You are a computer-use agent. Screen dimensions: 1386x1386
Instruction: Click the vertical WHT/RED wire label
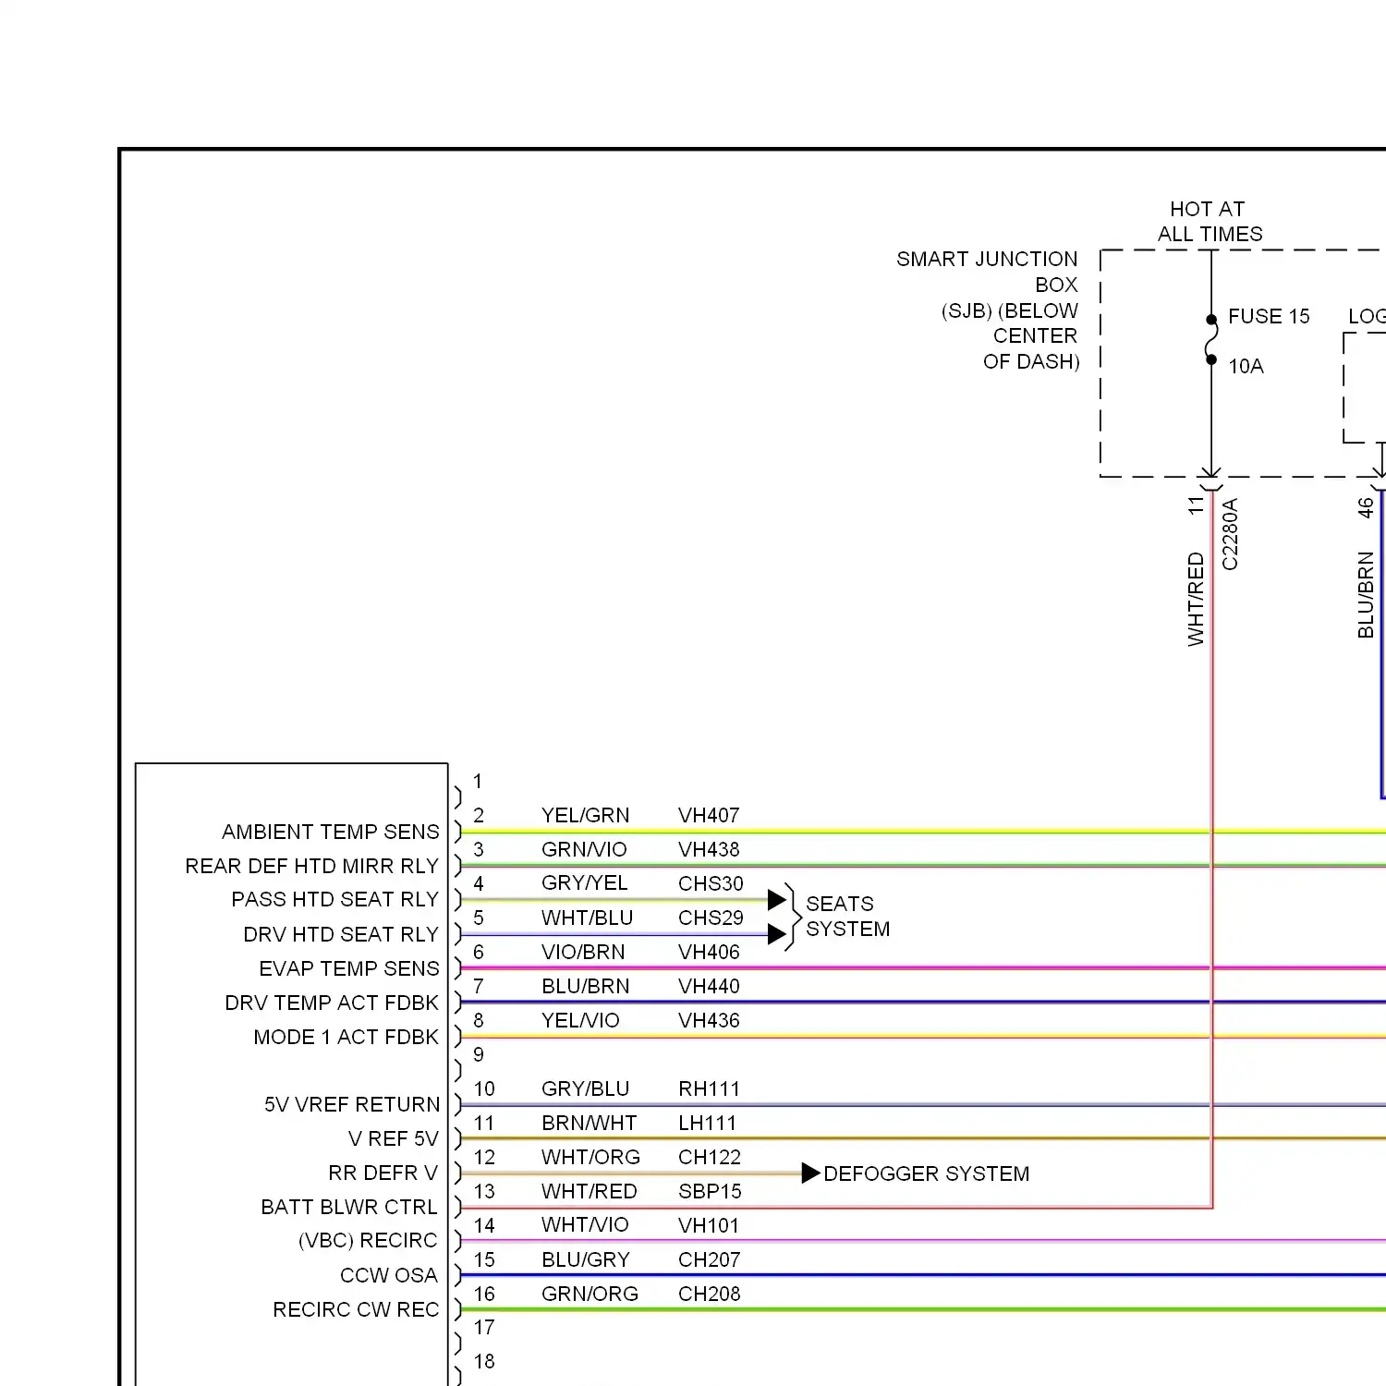[1196, 599]
